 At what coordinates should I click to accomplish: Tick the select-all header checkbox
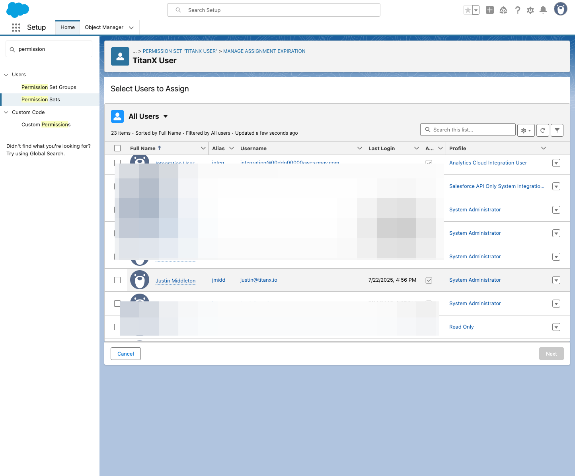pyautogui.click(x=117, y=148)
